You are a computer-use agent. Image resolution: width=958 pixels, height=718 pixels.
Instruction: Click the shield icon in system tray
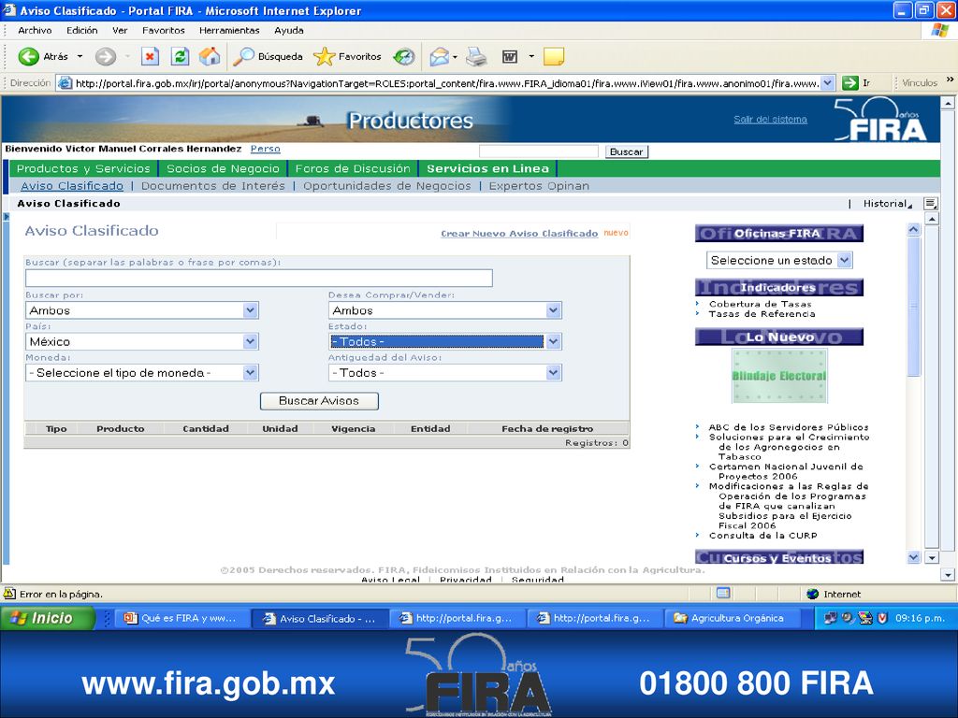coord(882,618)
